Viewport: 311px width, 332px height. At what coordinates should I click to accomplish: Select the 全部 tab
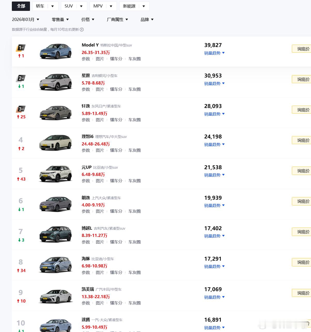coord(21,6)
